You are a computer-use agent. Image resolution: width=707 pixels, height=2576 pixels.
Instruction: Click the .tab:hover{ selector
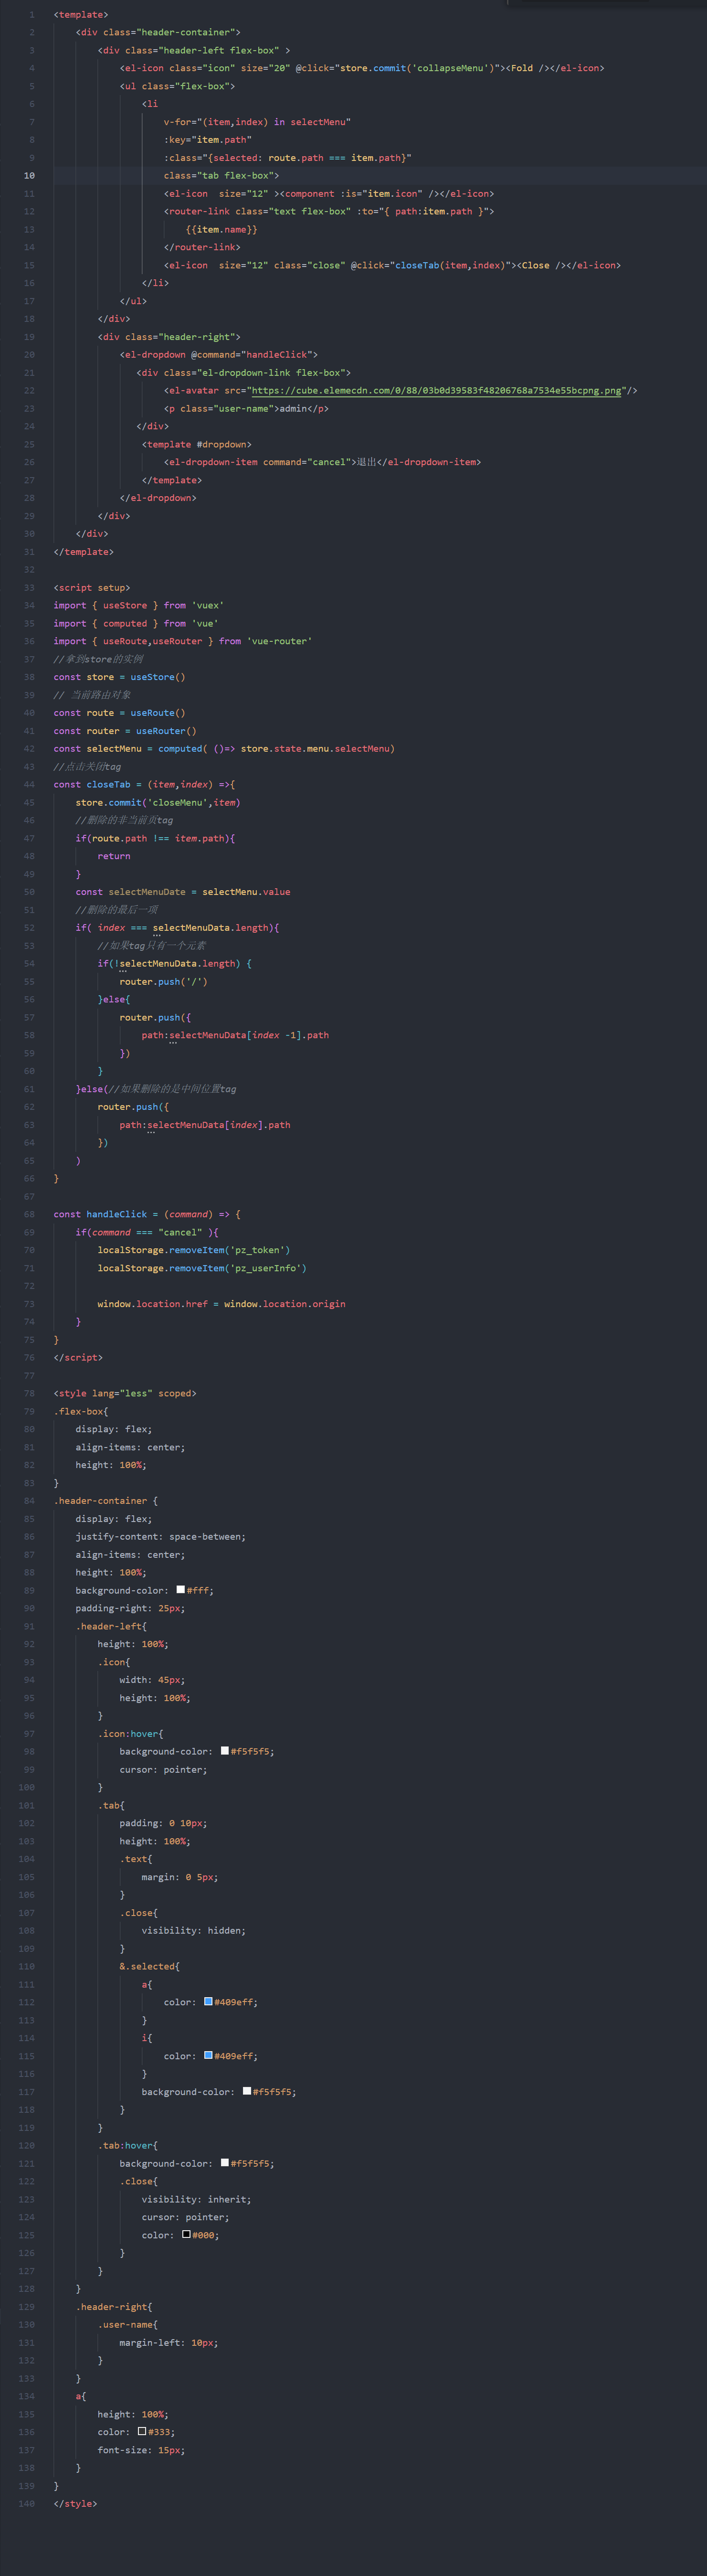tap(128, 2145)
